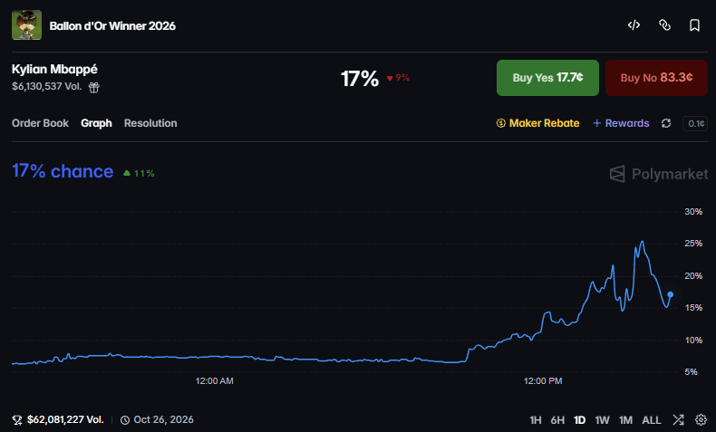
Task: Toggle the shuffle/compare chart icon
Action: (x=678, y=419)
